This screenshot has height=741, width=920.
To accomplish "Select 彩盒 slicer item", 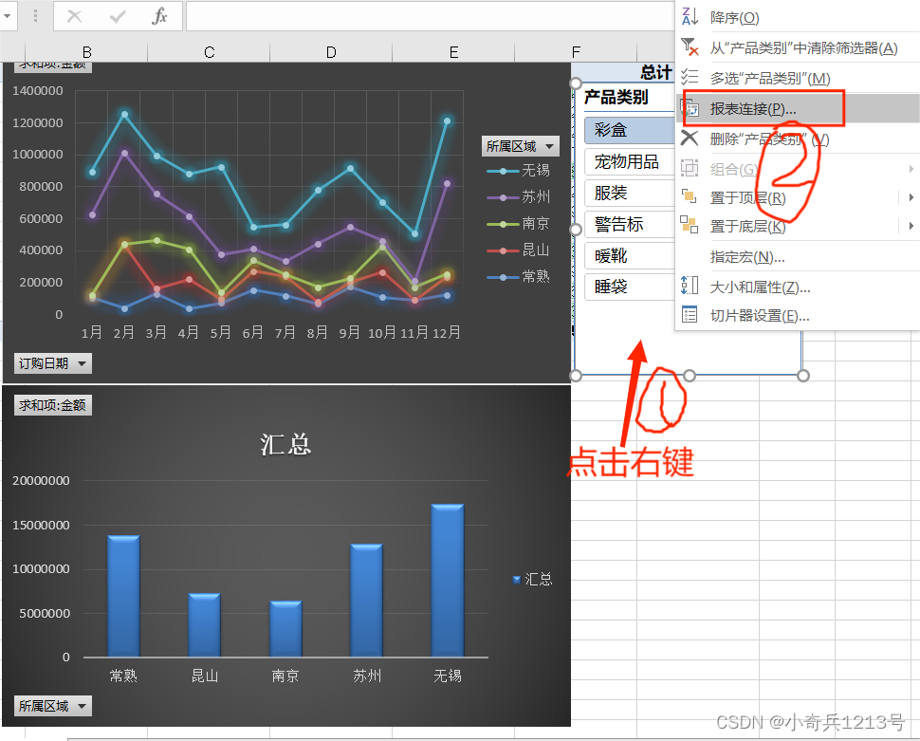I will coord(630,130).
